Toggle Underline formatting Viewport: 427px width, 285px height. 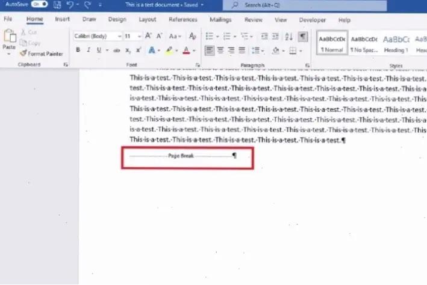pos(99,50)
